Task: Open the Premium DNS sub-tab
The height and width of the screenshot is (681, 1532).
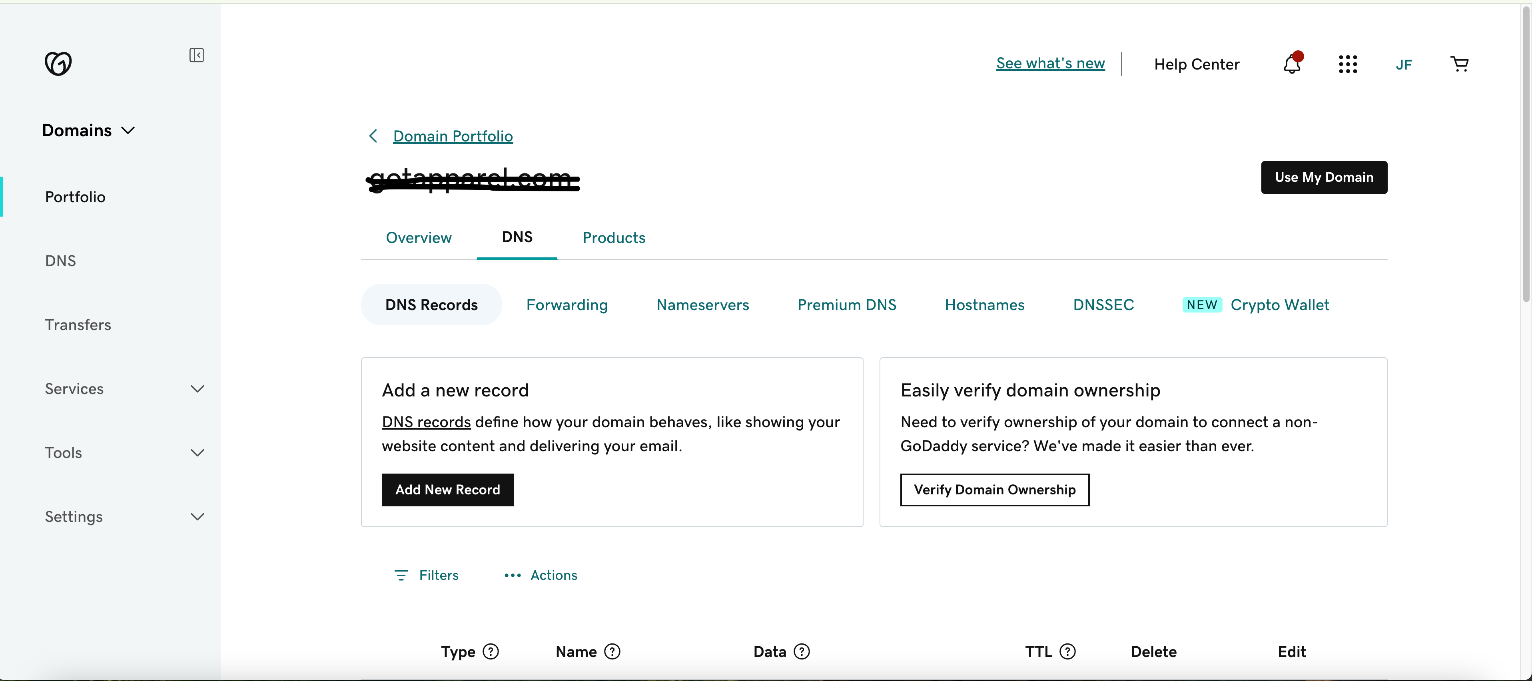Action: [x=847, y=305]
